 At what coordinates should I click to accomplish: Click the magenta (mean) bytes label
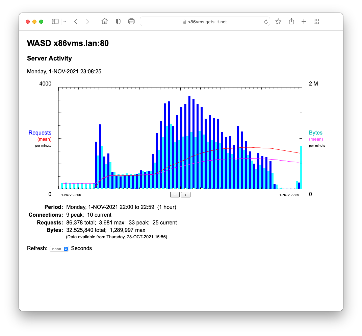316,139
